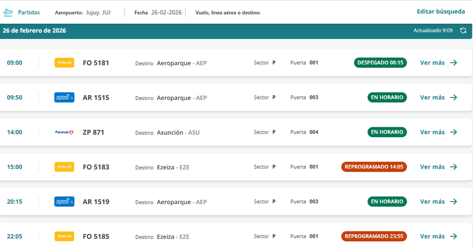Expand details via arrow on FO 5181 row
Image resolution: width=473 pixels, height=249 pixels.
coord(453,63)
